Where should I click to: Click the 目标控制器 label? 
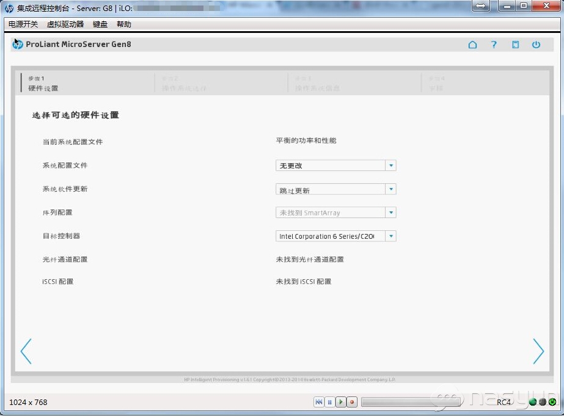point(61,236)
